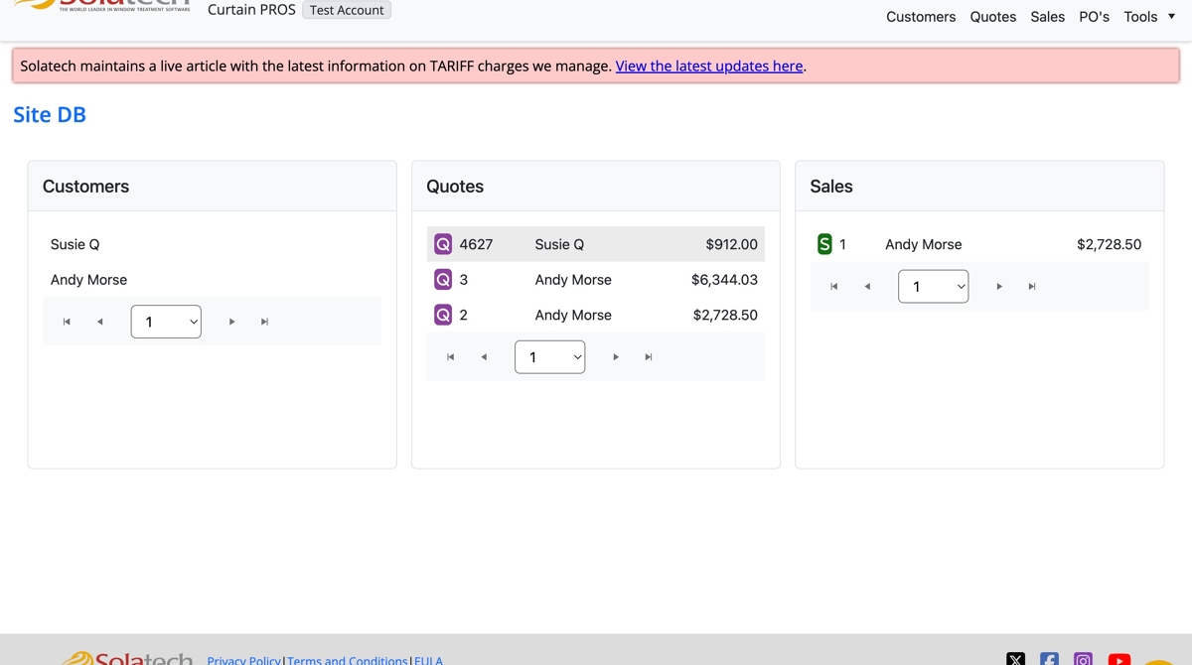Go to next page in Quotes pager
Viewport: 1192px width, 665px height.
tap(616, 357)
